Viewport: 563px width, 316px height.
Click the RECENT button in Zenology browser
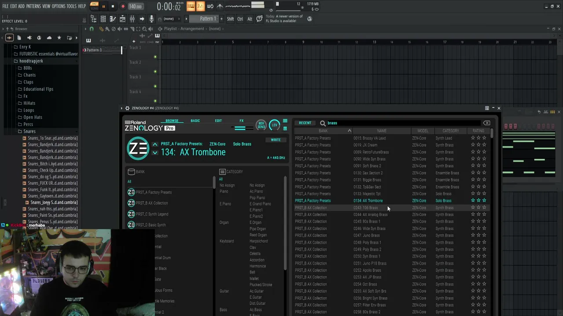305,123
